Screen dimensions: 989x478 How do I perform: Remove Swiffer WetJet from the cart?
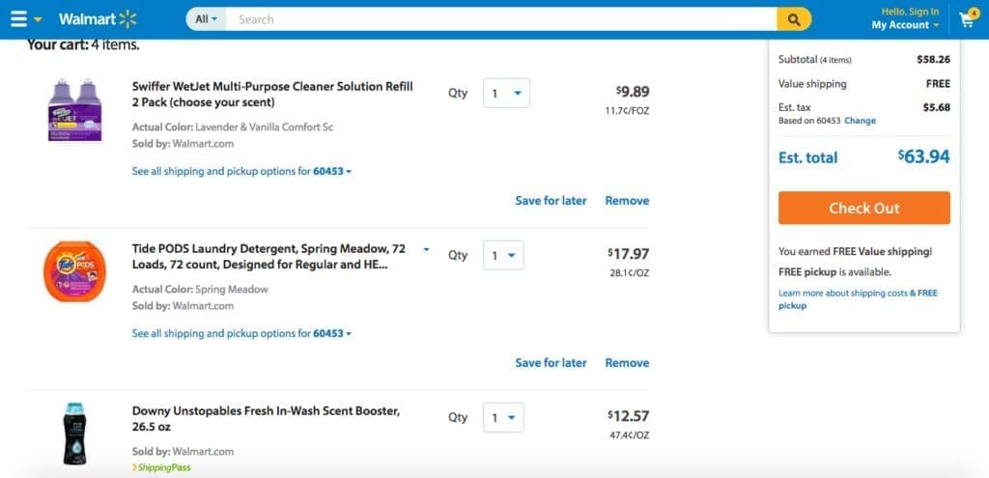(627, 201)
